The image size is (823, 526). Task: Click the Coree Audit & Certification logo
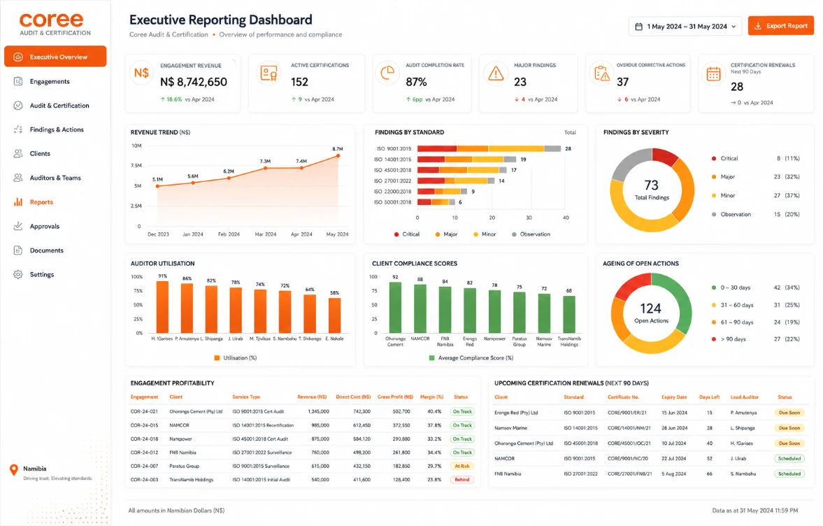pos(55,24)
